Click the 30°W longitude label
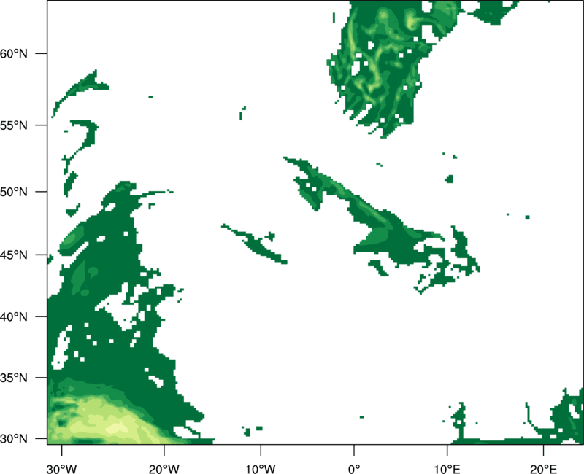This screenshot has width=584, height=474. 62,469
